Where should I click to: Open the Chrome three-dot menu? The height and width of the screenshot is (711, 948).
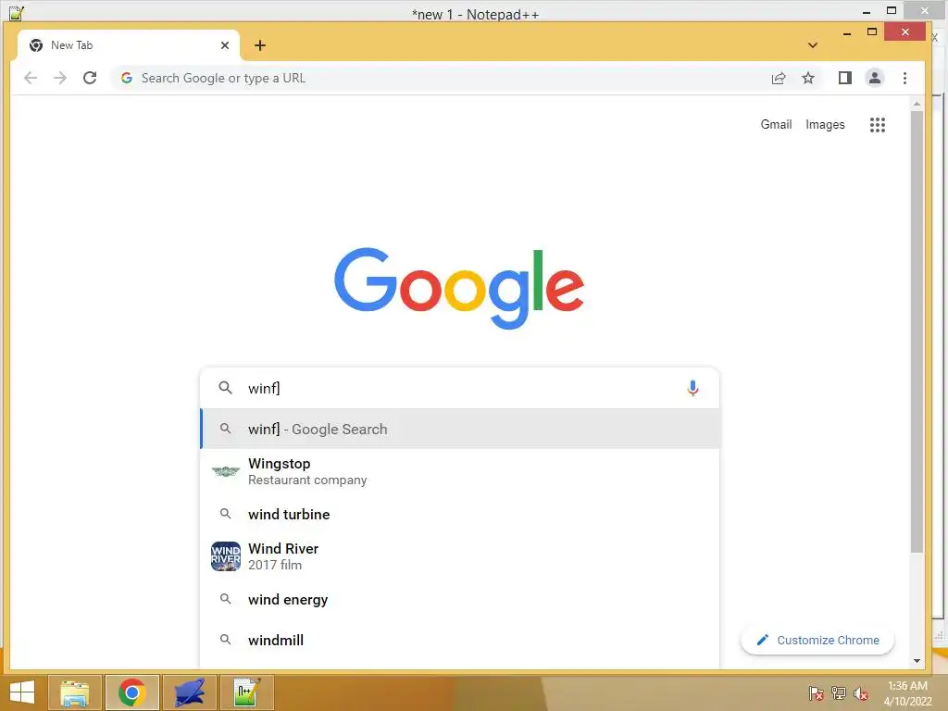coord(904,78)
